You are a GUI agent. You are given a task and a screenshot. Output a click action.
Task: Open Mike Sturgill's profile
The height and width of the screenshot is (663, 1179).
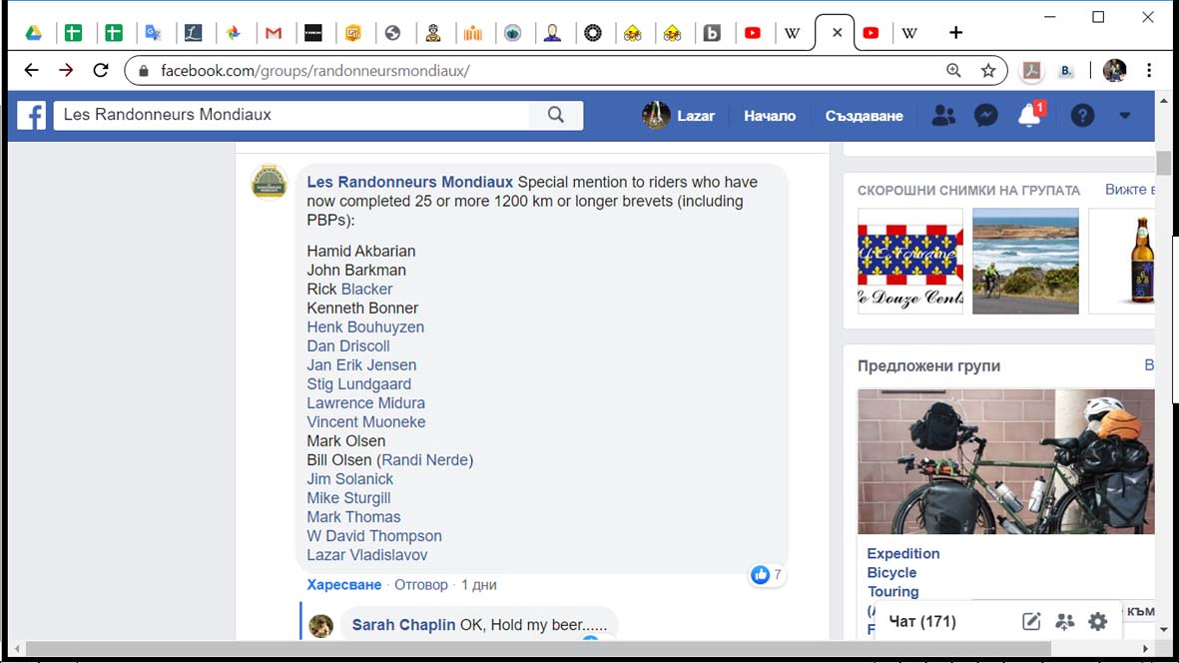coord(348,498)
